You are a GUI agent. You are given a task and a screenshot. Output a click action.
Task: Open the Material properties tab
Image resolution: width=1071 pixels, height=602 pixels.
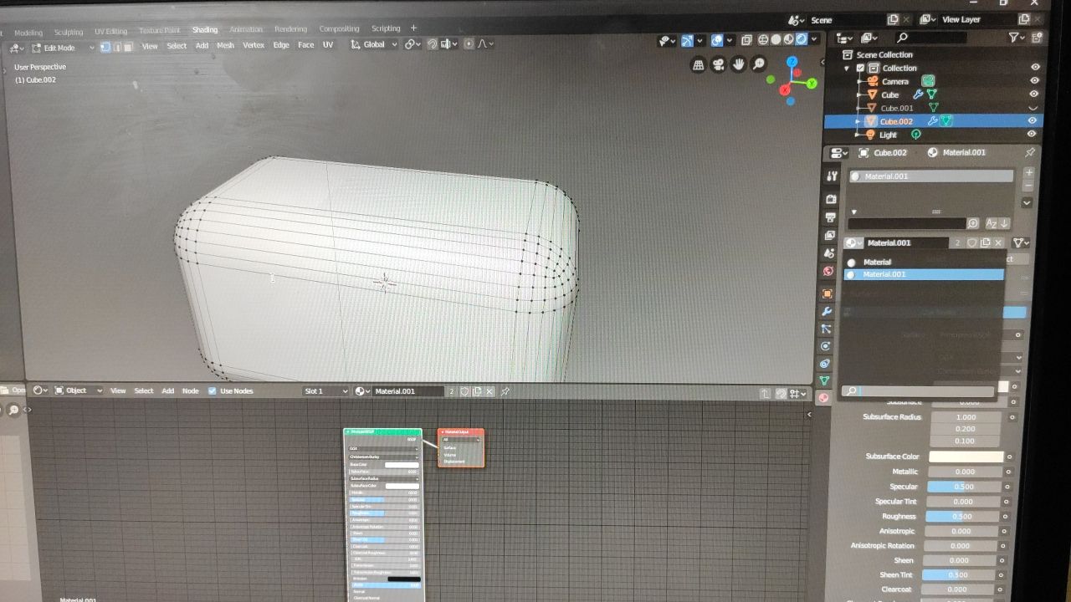[823, 398]
